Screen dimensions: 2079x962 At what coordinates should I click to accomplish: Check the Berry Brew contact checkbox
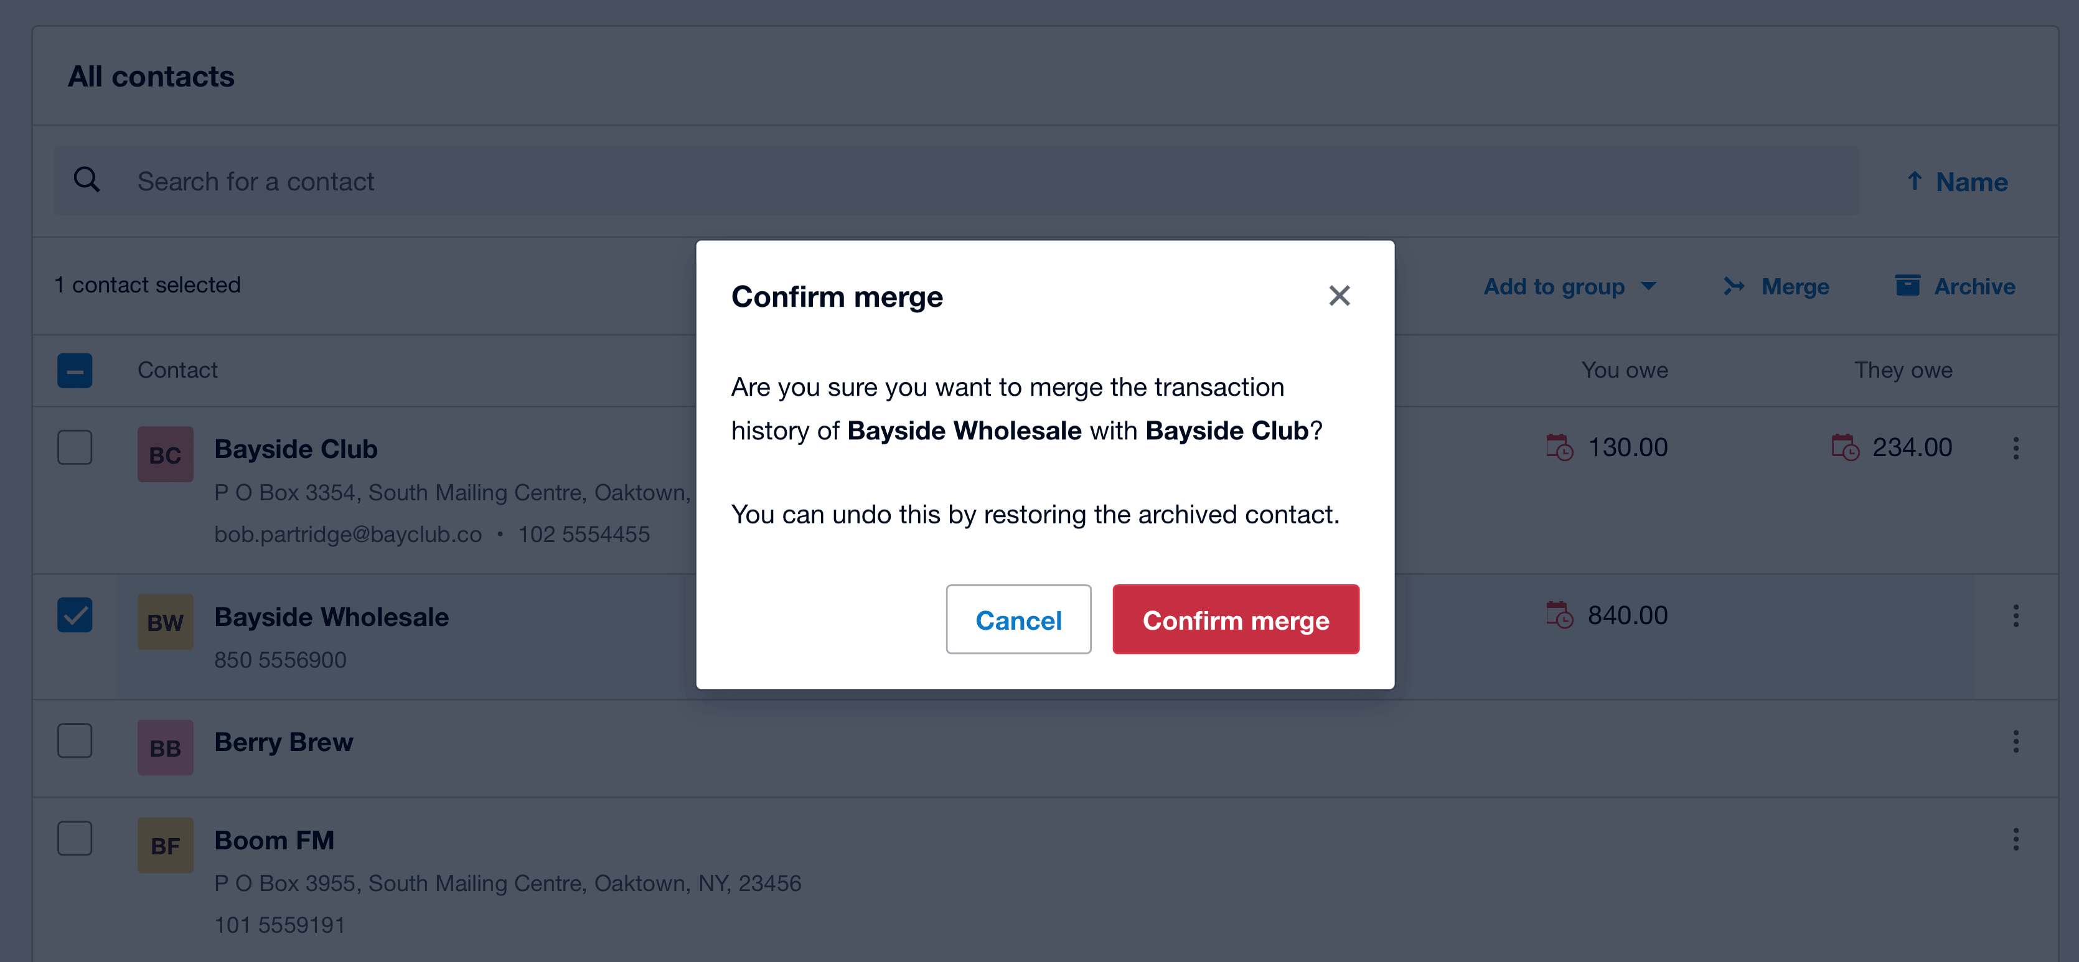(x=74, y=740)
